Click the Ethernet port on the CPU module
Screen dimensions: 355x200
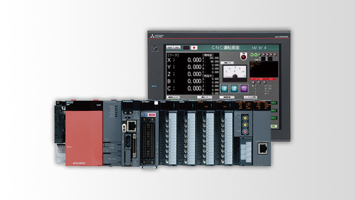point(131,126)
